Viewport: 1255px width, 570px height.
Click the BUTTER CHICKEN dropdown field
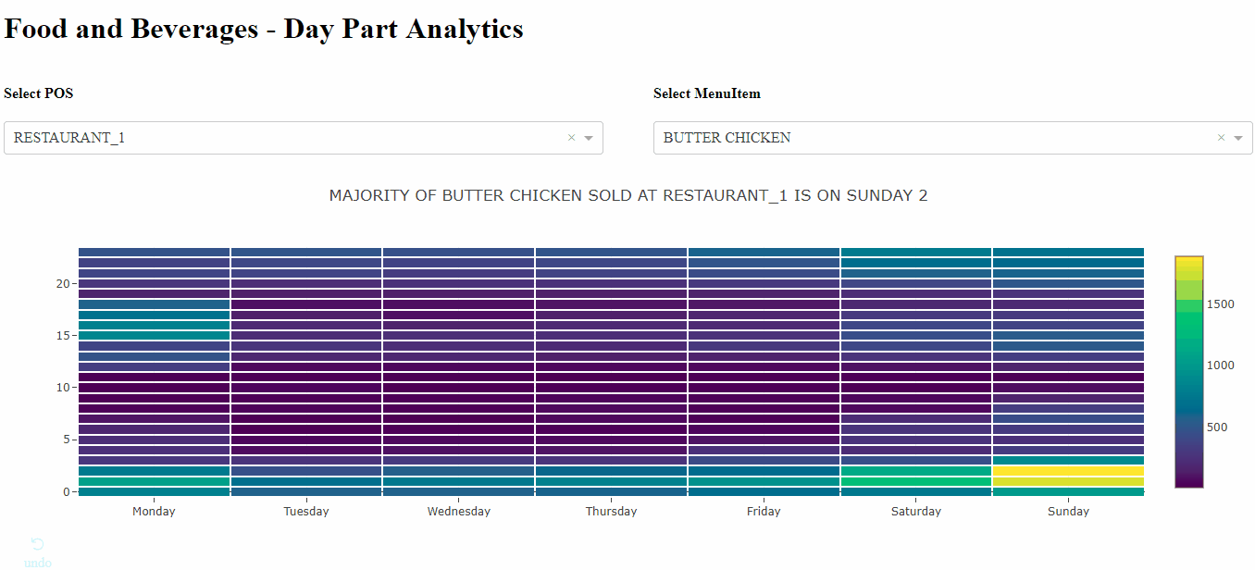926,138
